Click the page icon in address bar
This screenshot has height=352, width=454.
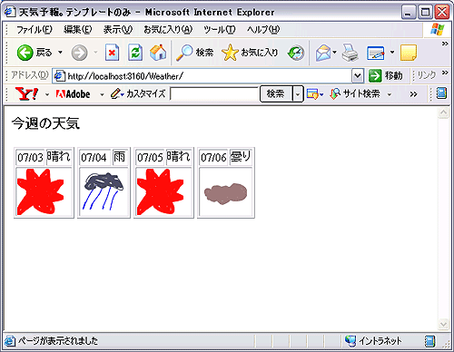click(60, 75)
